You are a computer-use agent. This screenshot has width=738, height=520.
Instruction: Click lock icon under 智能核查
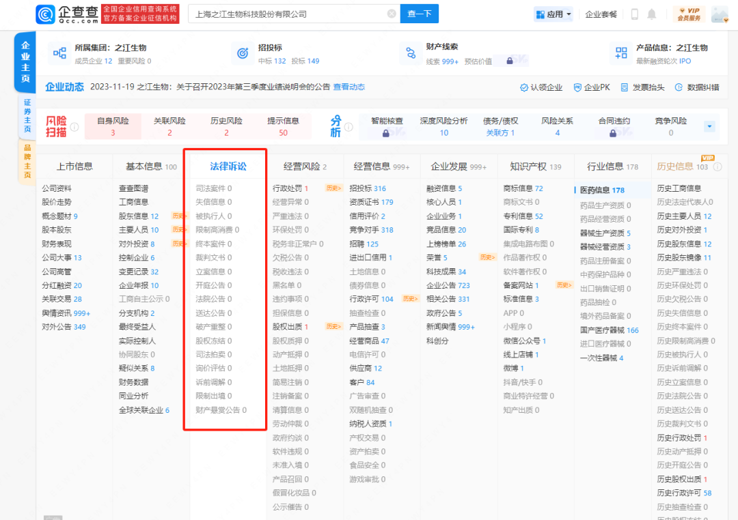(x=386, y=134)
